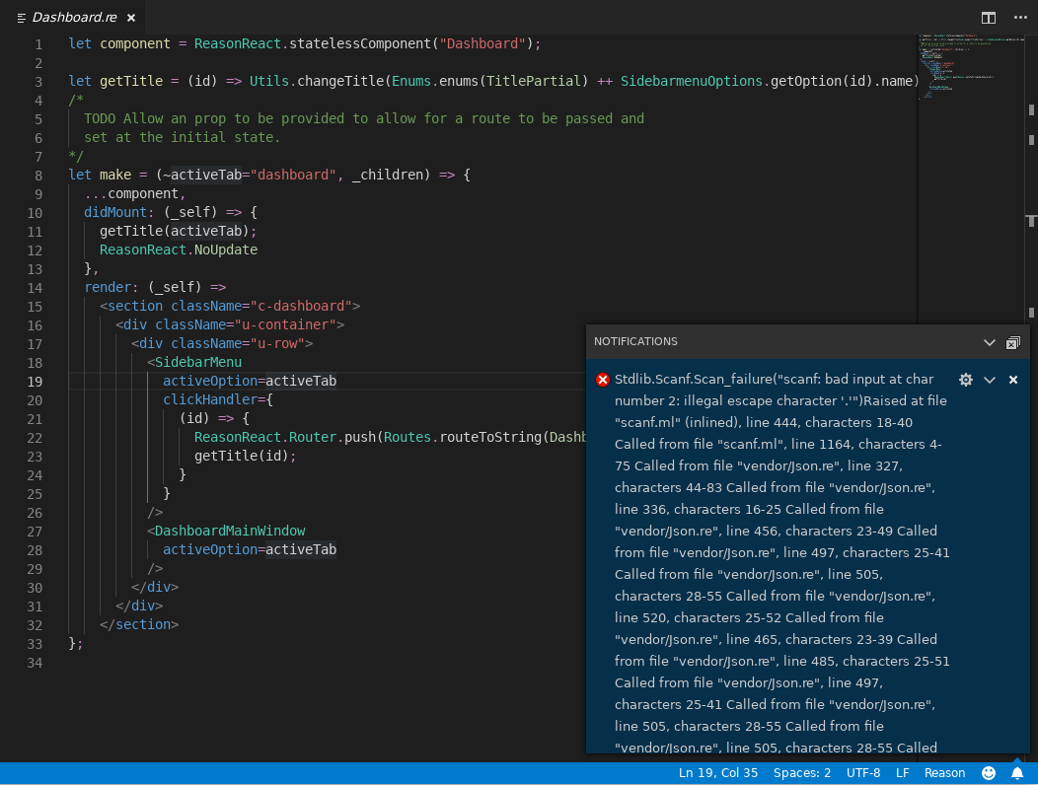Click line number 8 in gutter
This screenshot has width=1038, height=785.
(38, 176)
